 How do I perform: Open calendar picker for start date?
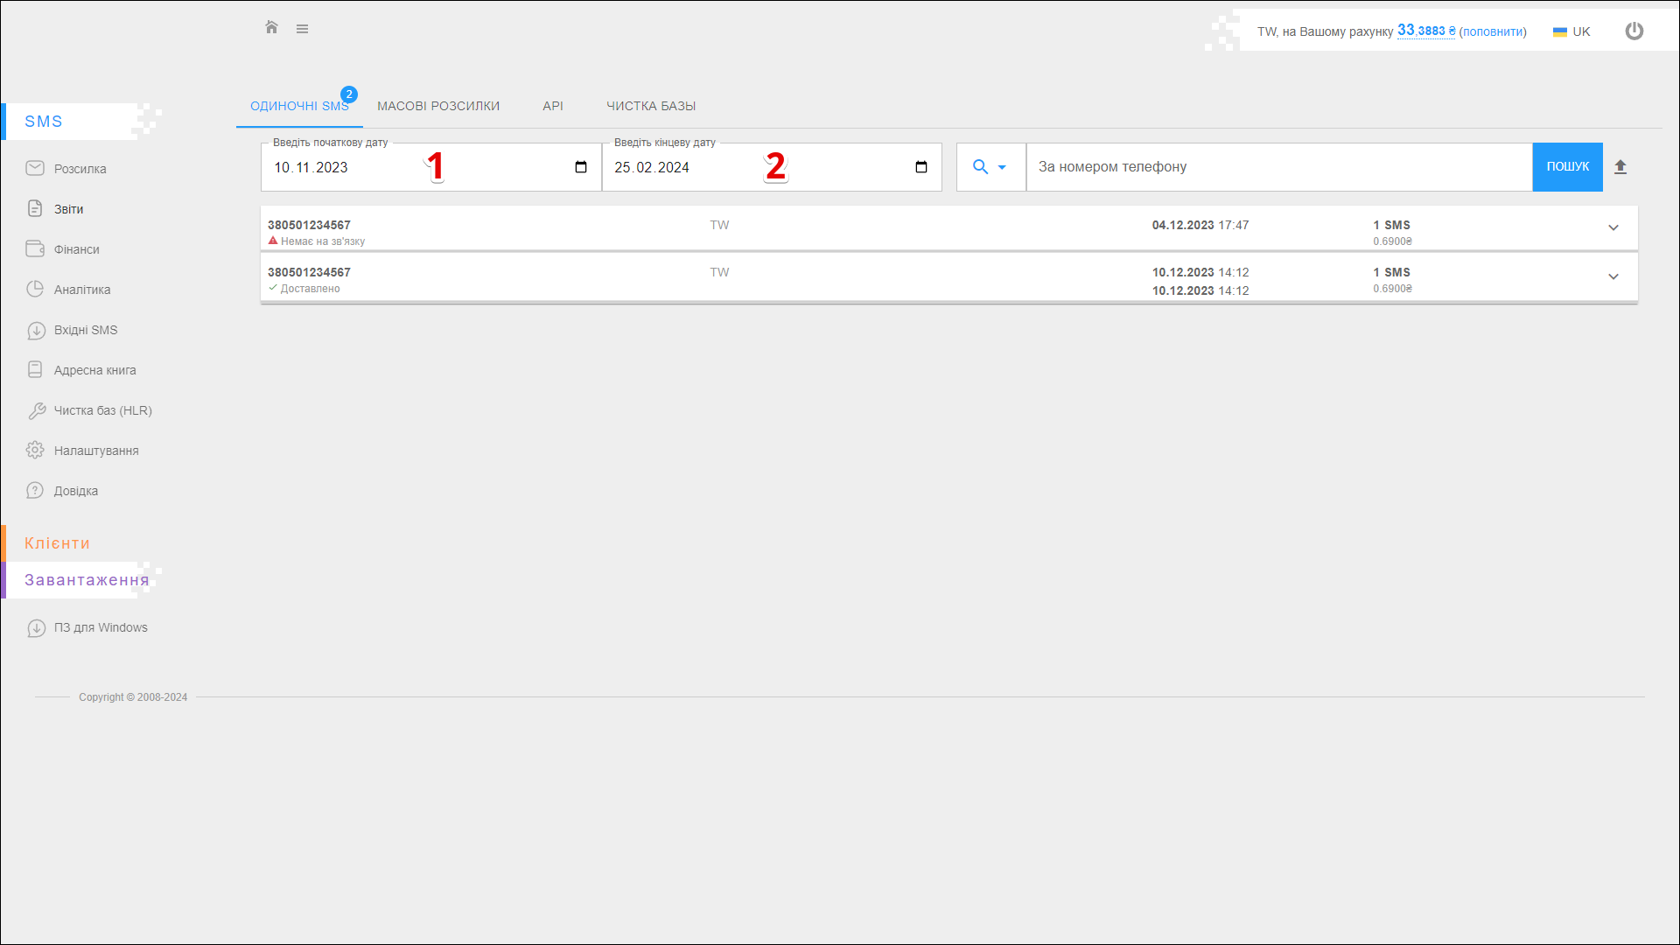(x=581, y=167)
